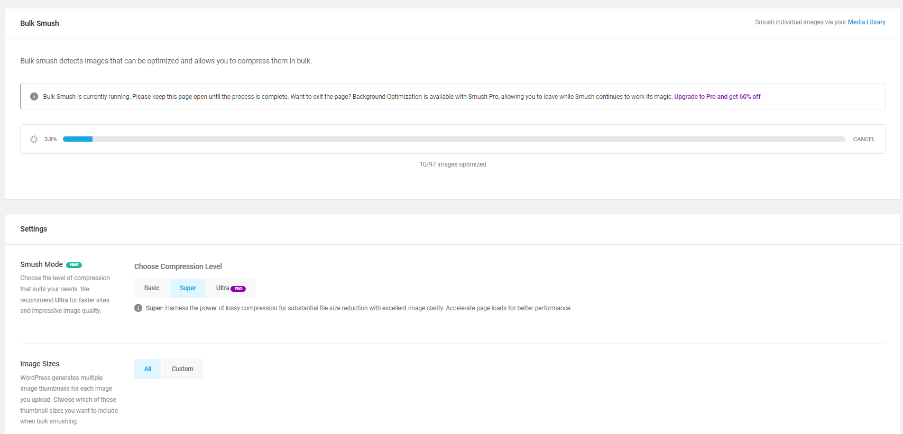
Task: Click the Image Sizes label
Action: coord(40,364)
